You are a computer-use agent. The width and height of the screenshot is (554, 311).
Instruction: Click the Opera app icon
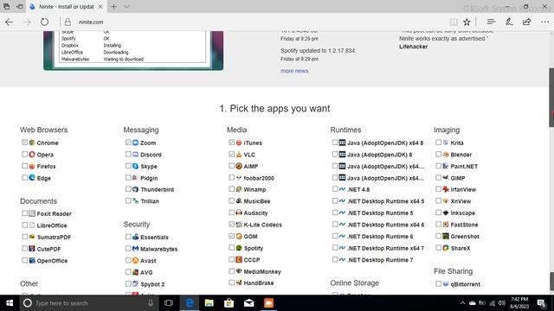32,155
